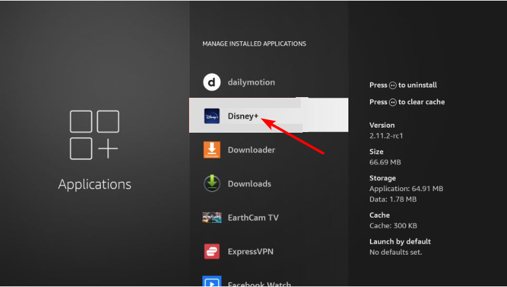The height and width of the screenshot is (287, 507).
Task: Open the Downloads list entry
Action: coord(268,184)
